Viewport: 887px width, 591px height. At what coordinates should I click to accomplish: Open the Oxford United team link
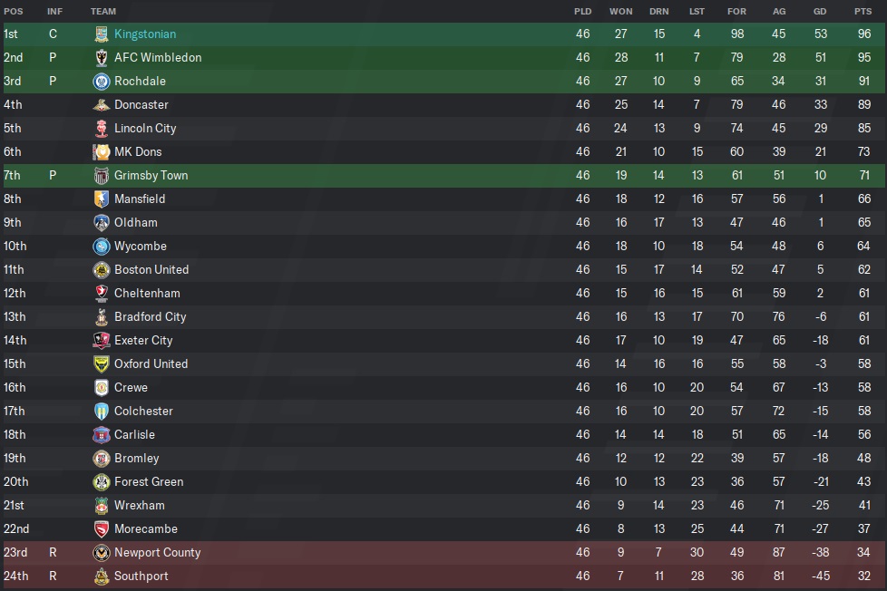click(151, 364)
